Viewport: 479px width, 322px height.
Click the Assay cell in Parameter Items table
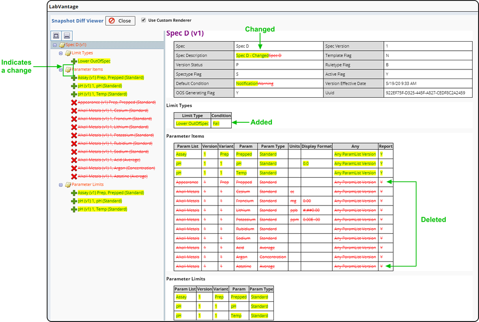tap(187, 154)
